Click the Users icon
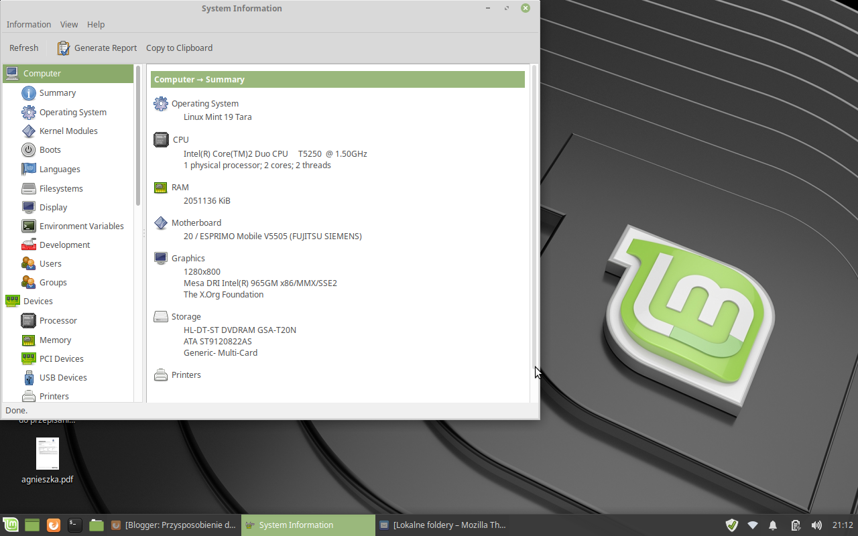The width and height of the screenshot is (858, 536). point(28,263)
